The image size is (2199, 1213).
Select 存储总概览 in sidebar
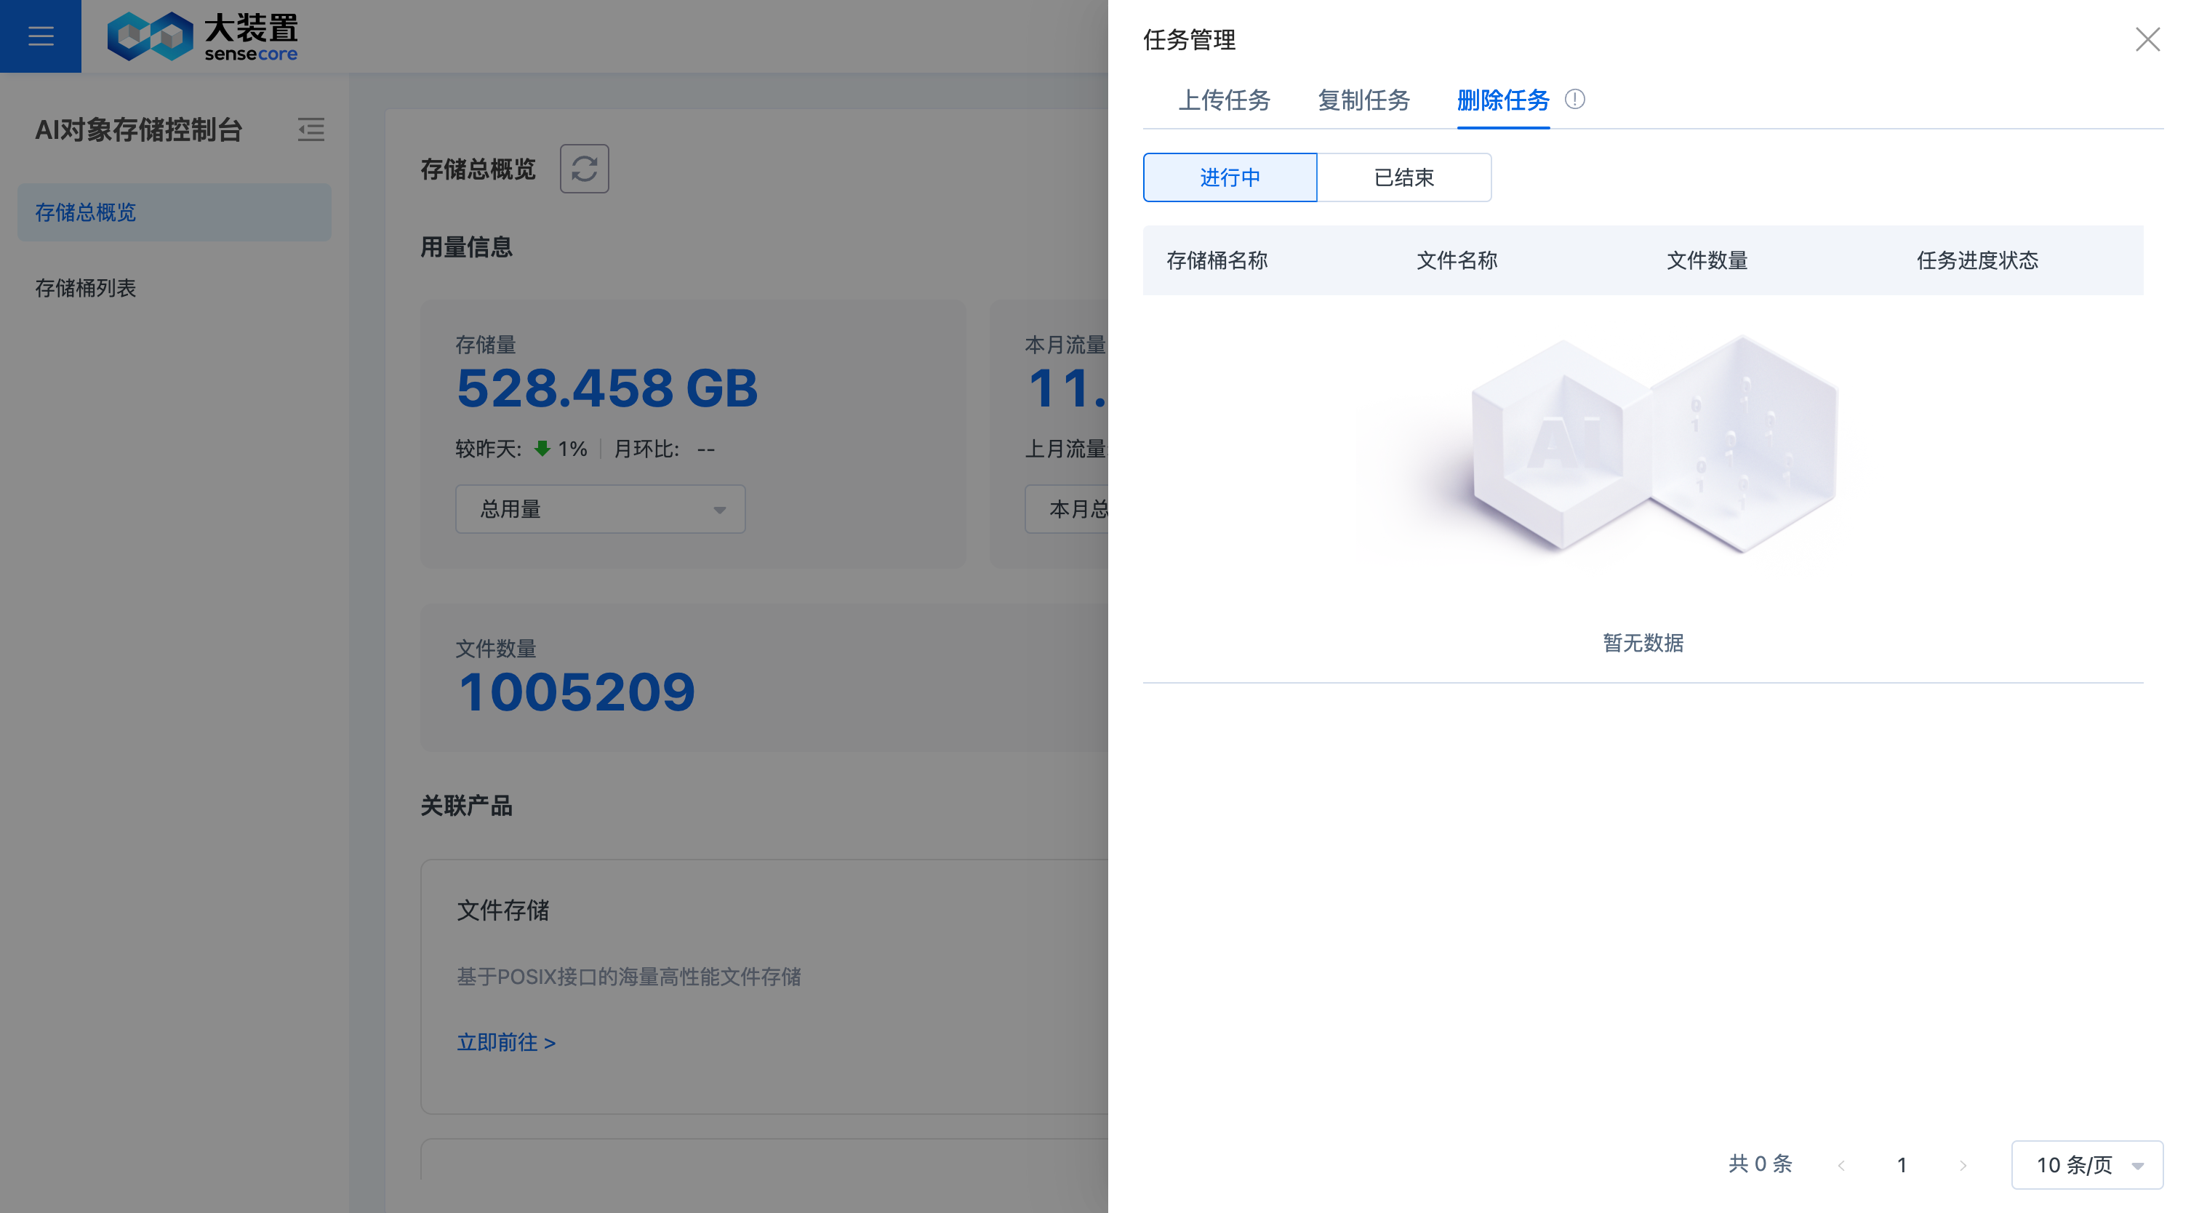(x=85, y=212)
